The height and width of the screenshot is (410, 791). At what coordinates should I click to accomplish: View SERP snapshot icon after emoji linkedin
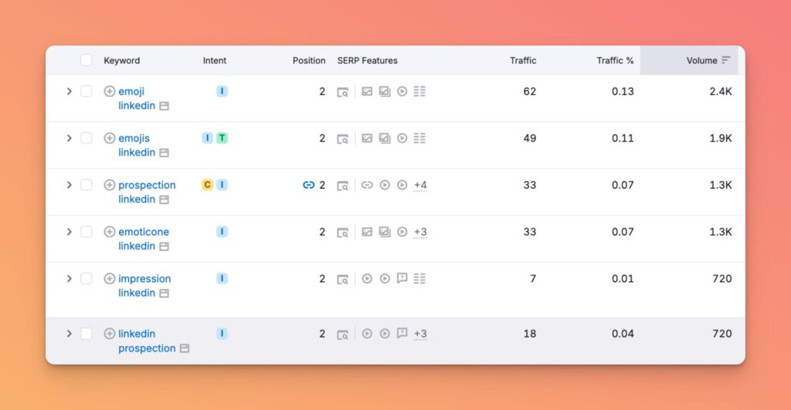coord(164,106)
